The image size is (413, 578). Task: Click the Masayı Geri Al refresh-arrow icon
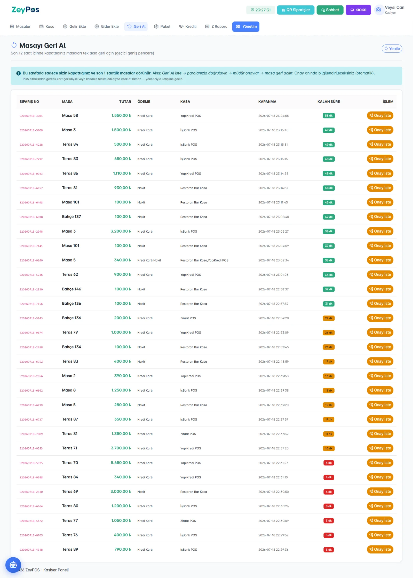(14, 45)
